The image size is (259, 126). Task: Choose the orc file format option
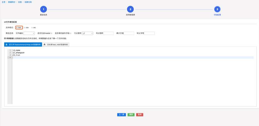[x=32, y=27]
